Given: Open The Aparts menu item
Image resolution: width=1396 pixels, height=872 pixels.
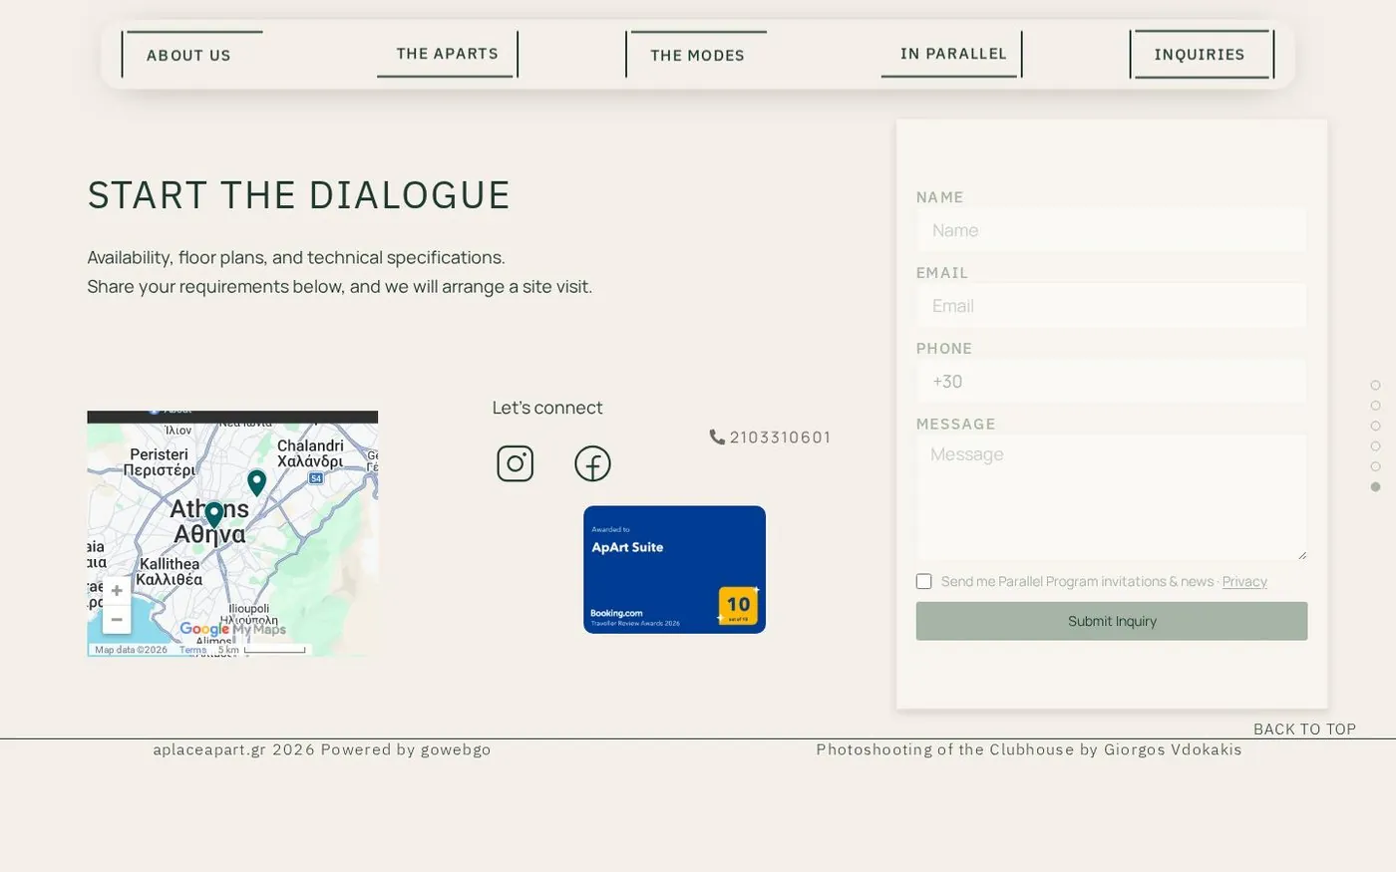Looking at the screenshot, I should tap(448, 54).
